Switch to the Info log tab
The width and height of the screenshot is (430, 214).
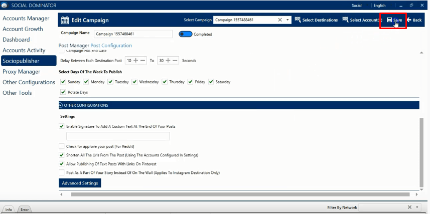pos(9,209)
